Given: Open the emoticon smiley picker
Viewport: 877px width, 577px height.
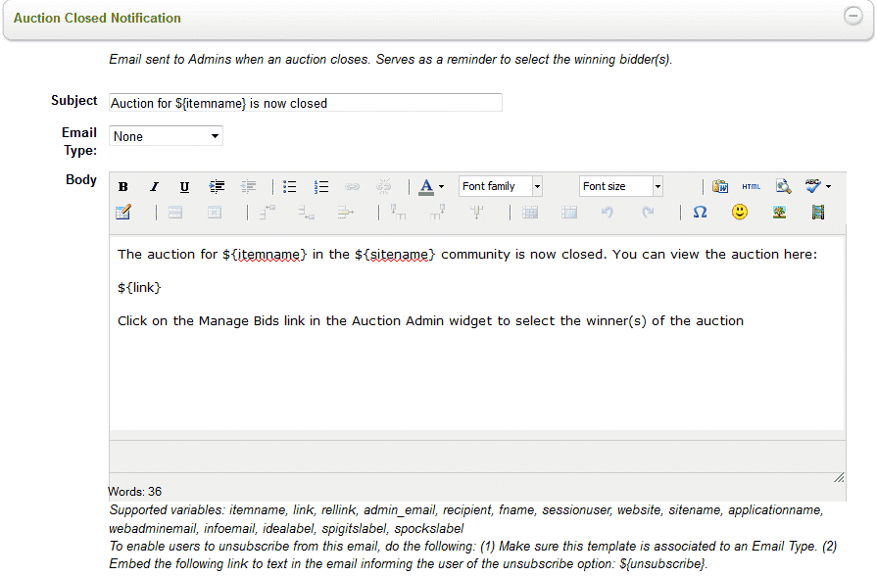Looking at the screenshot, I should pos(740,212).
